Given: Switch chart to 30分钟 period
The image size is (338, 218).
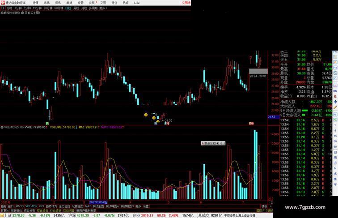Looking at the screenshot, I should [x=48, y=8].
